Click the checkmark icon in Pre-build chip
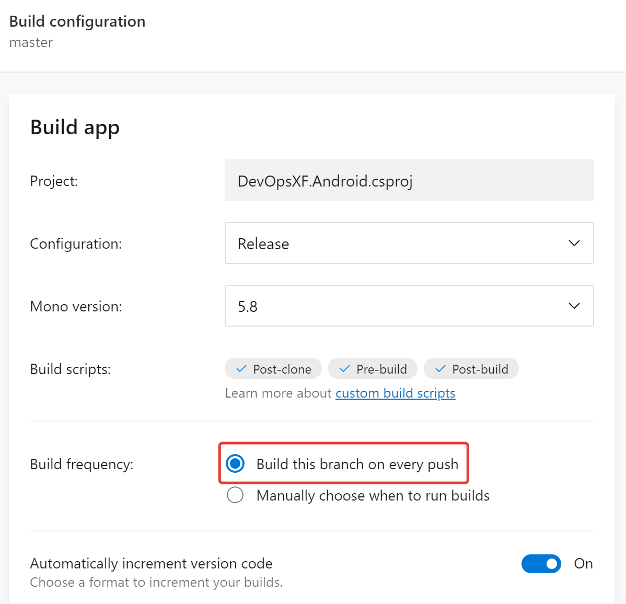The height and width of the screenshot is (604, 626). pyautogui.click(x=344, y=369)
